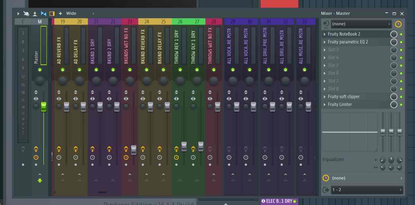Mute the BKGNDS WET NO FX track

130,70
